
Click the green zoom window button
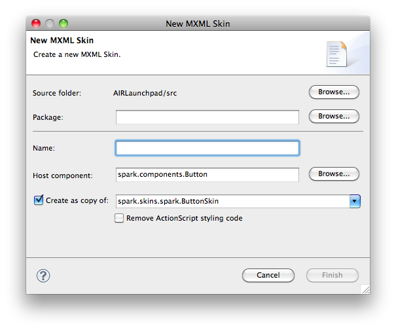point(63,24)
